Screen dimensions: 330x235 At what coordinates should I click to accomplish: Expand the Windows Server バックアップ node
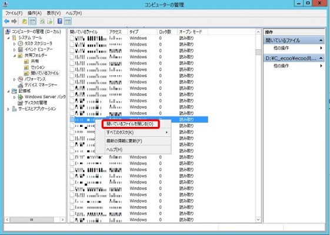[x=15, y=97]
